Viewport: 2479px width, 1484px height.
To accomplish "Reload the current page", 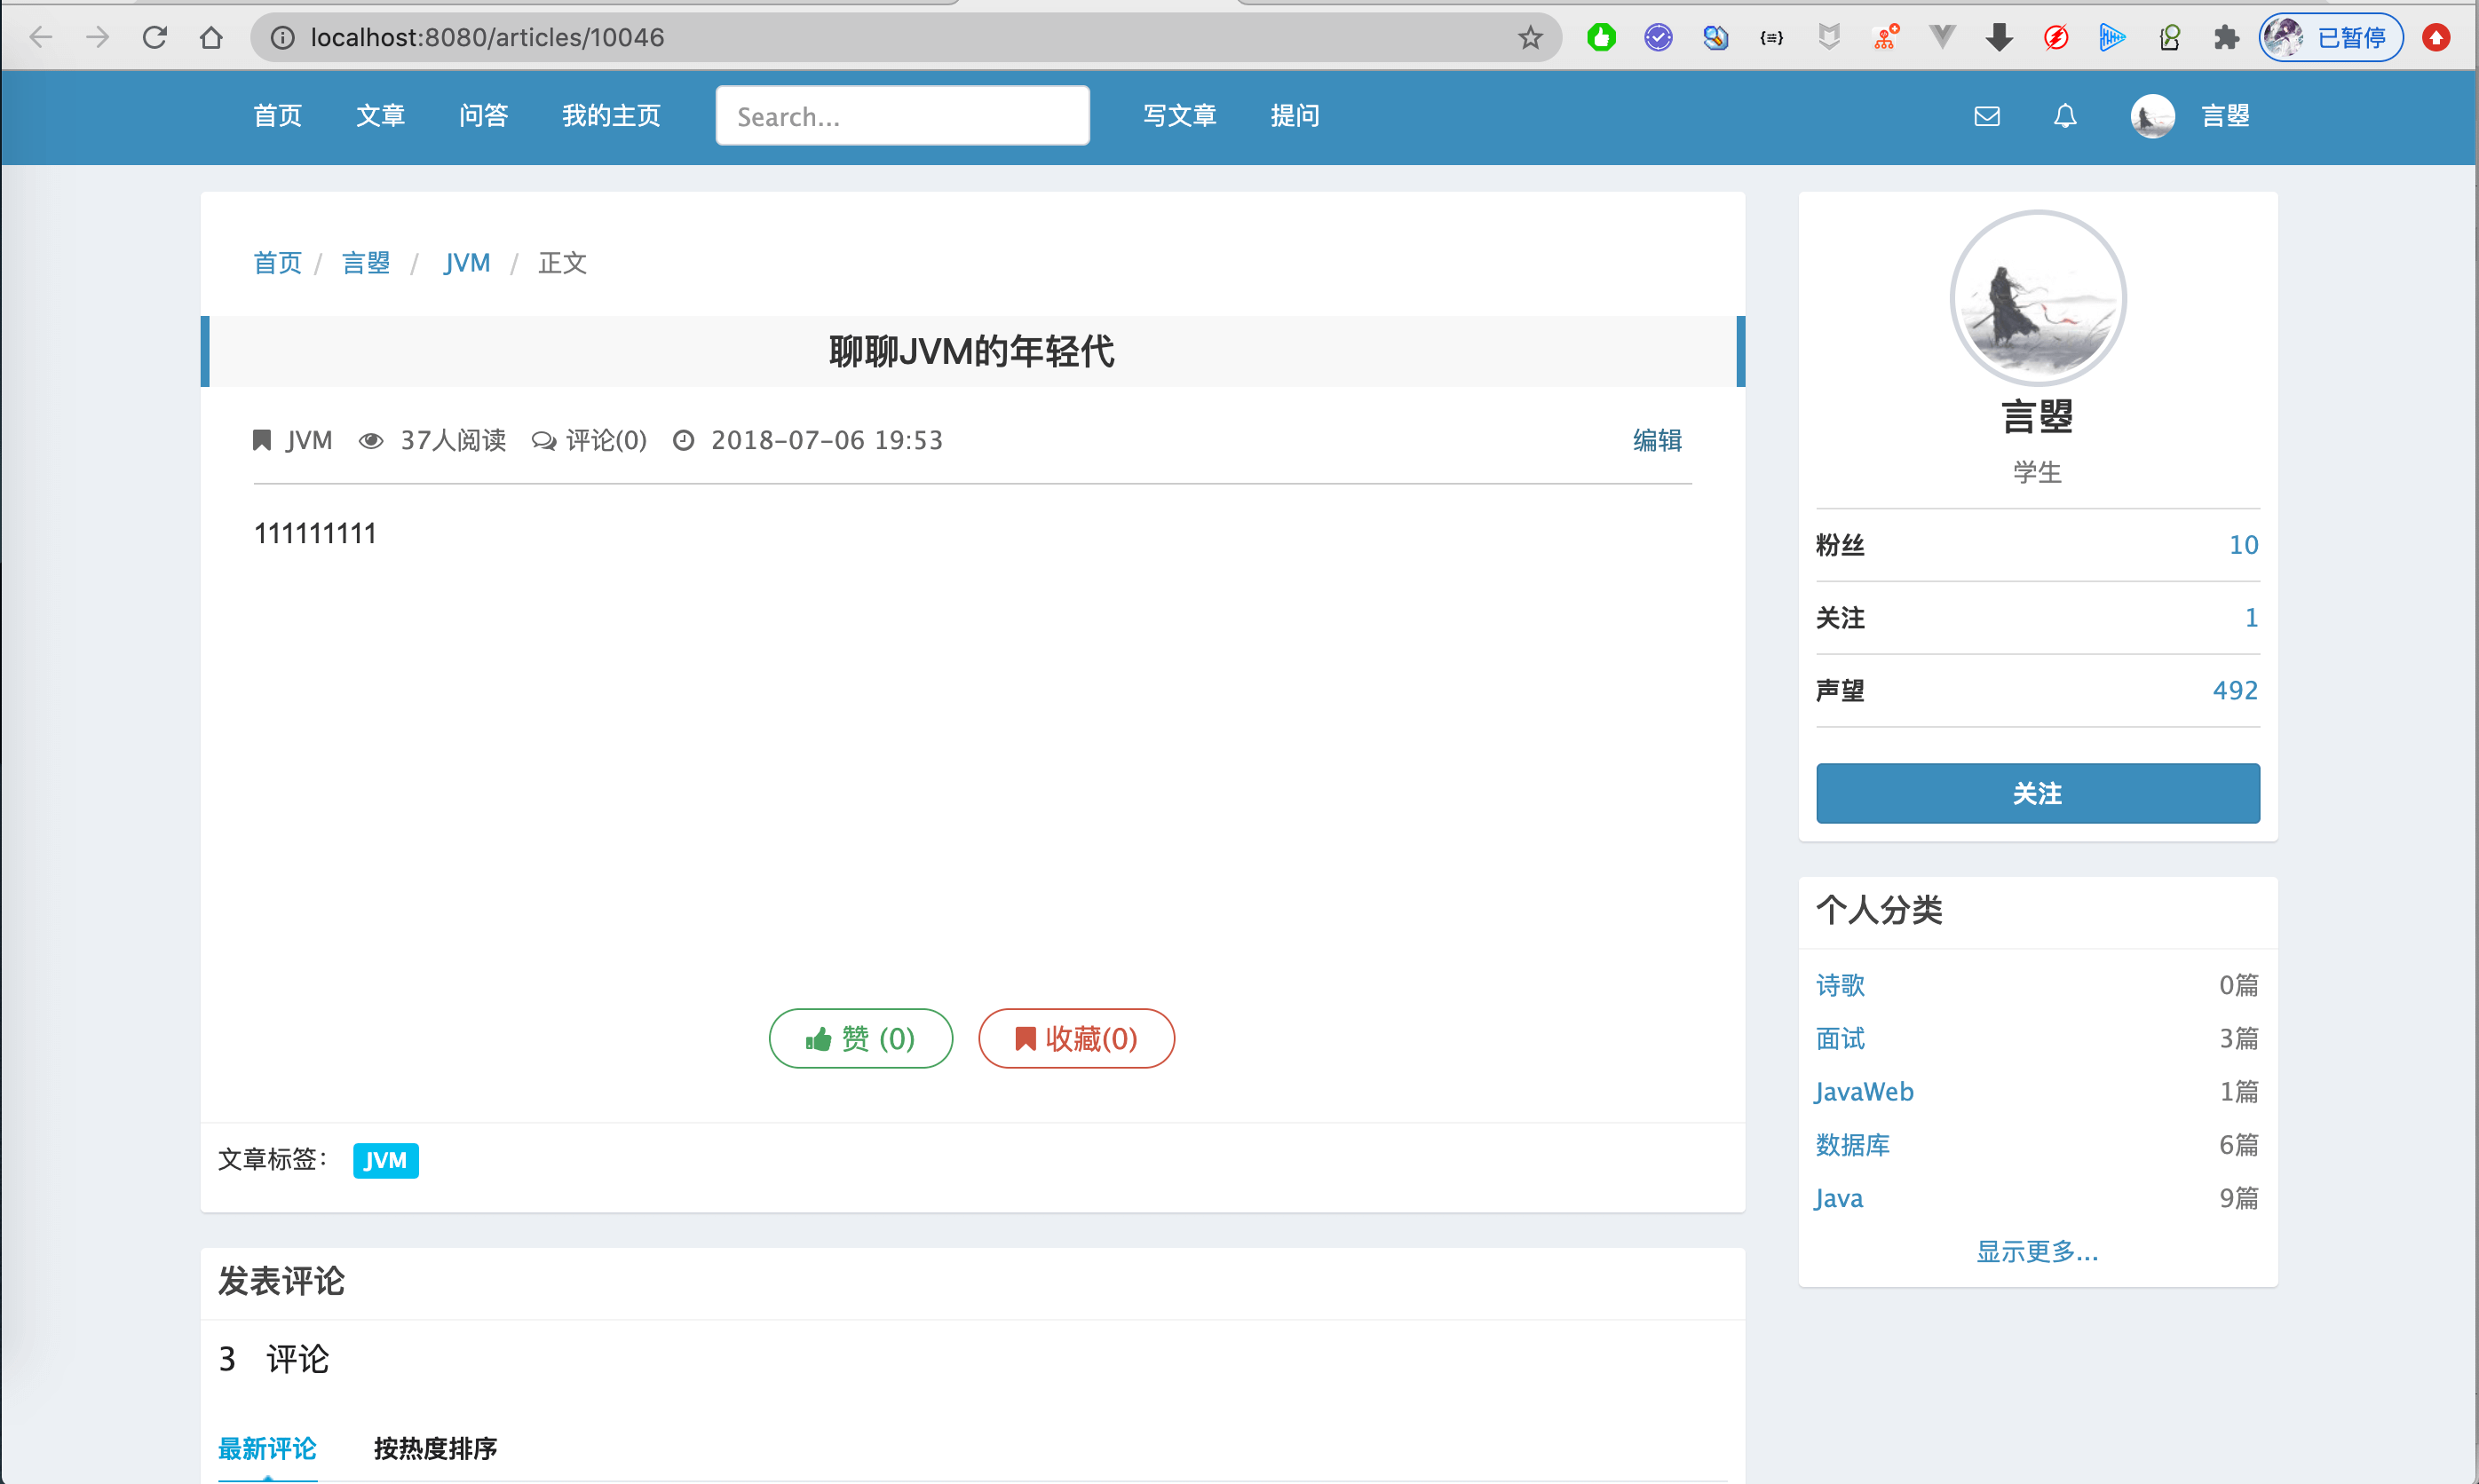I will [154, 37].
